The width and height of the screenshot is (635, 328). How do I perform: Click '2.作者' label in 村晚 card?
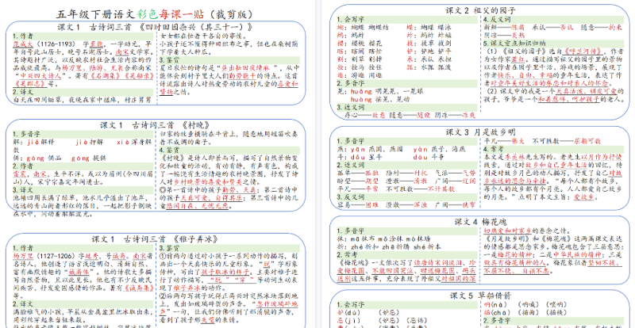(23, 166)
